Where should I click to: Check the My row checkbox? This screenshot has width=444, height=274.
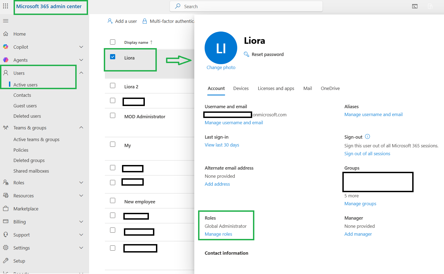click(x=113, y=144)
